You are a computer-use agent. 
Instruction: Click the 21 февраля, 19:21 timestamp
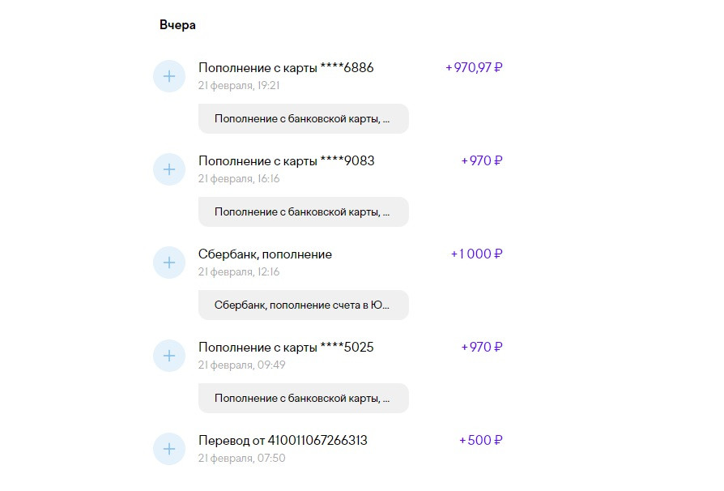click(x=239, y=85)
